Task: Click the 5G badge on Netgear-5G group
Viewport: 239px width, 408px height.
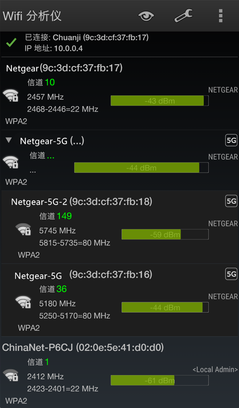Action: tap(231, 140)
